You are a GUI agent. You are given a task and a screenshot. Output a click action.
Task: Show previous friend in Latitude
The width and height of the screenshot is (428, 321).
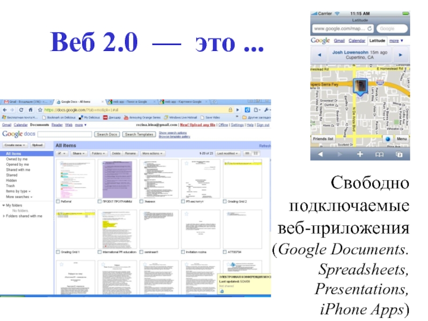319,55
